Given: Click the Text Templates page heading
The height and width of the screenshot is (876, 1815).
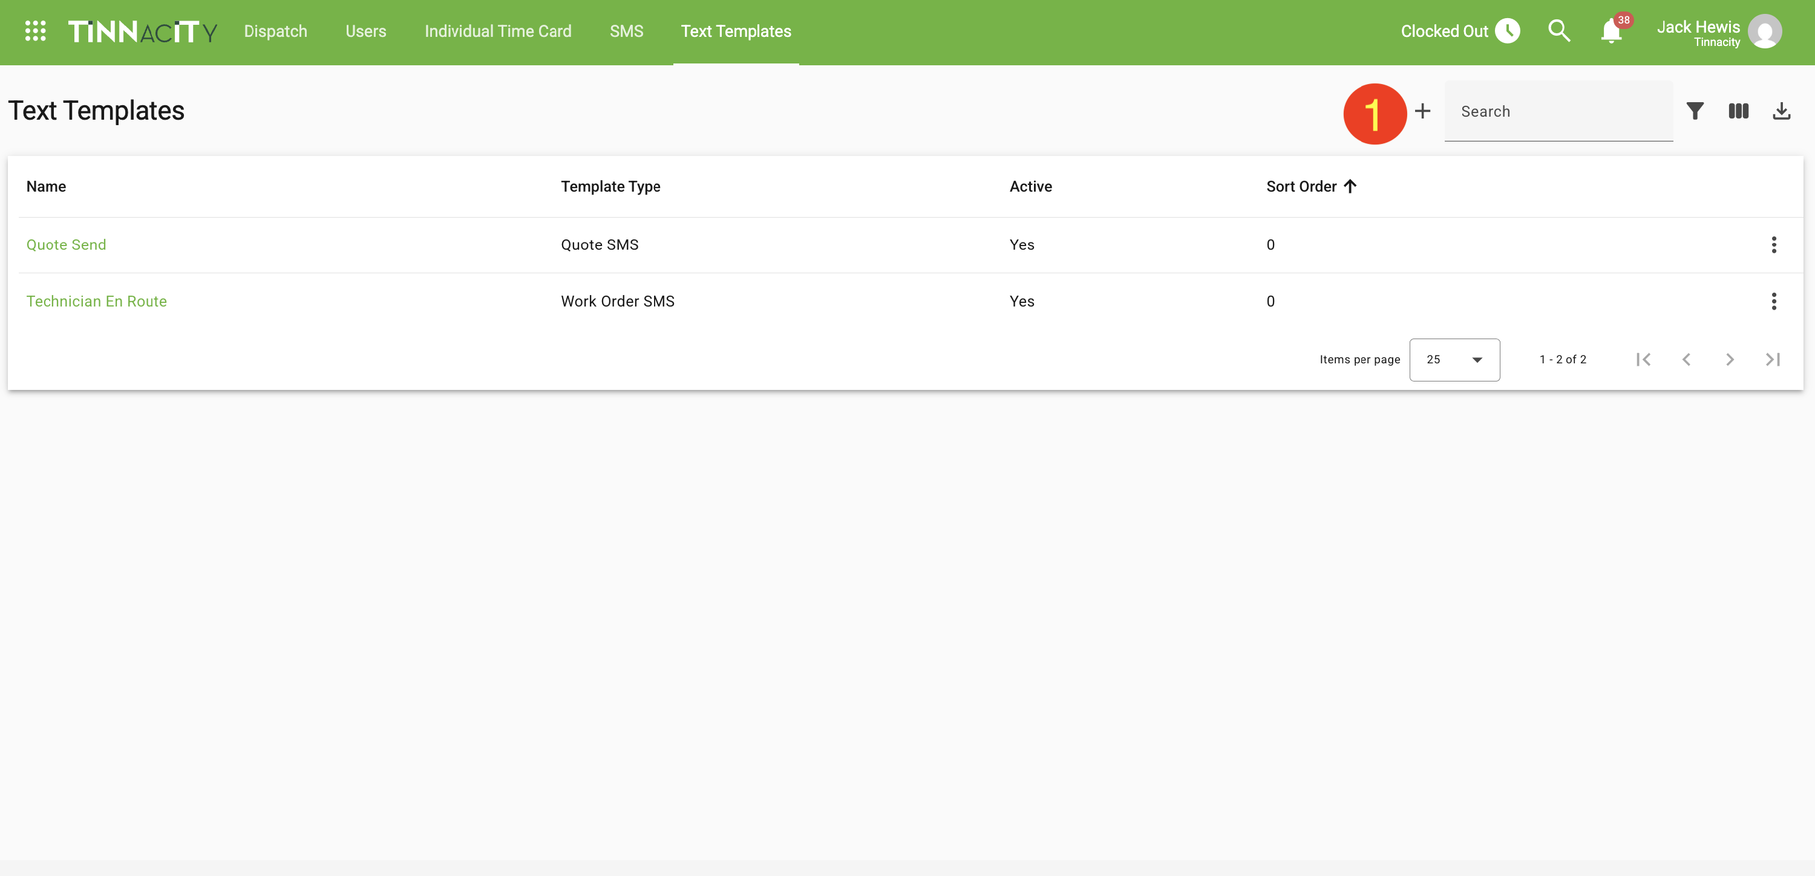Looking at the screenshot, I should coord(97,111).
